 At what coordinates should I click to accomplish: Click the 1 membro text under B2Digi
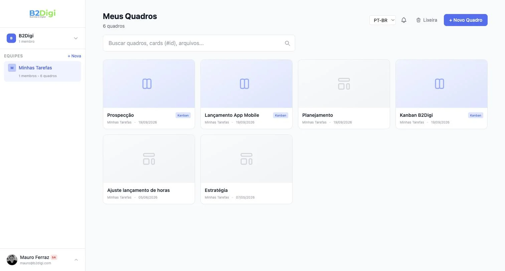(26, 42)
